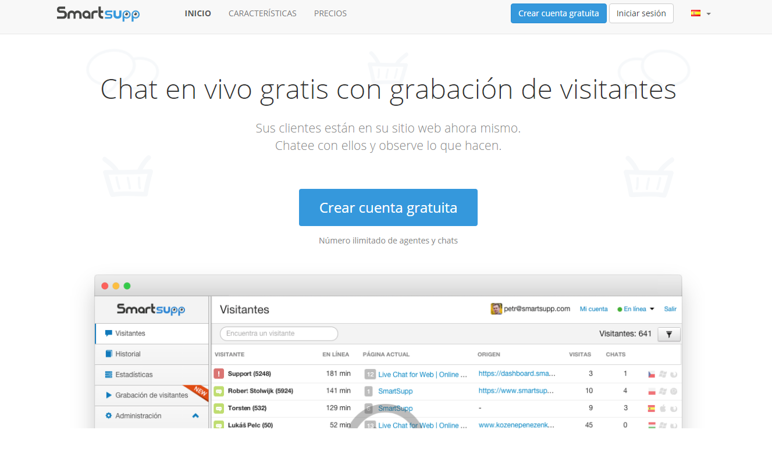Open the Spanish flag language dropdown
Viewport: 772px width, 462px height.
(x=700, y=13)
